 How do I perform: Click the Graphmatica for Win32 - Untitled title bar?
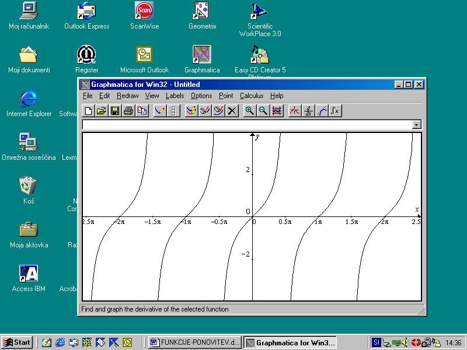click(252, 85)
